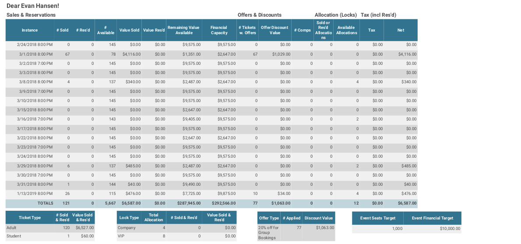Click instance '3/1/2018 8:00 PM'

tap(35, 54)
